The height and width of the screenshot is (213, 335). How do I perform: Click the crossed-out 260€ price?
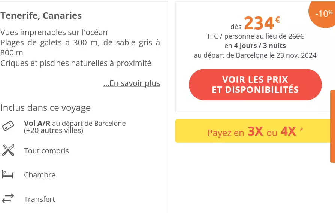(296, 36)
